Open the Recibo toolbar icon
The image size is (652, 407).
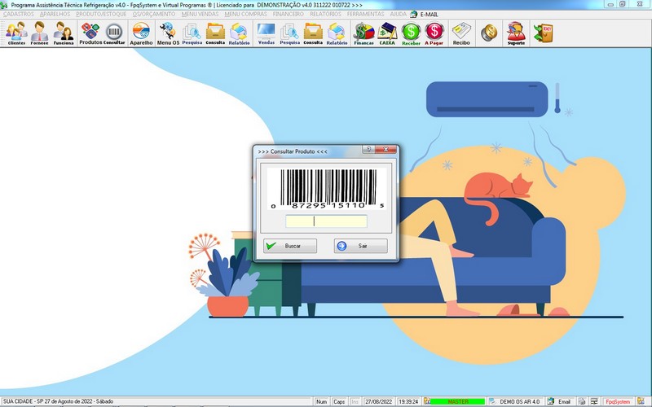461,33
